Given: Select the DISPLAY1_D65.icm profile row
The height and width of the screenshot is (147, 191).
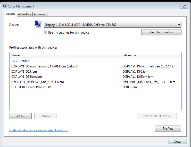Looking at the screenshot, I should pyautogui.click(x=24, y=72).
